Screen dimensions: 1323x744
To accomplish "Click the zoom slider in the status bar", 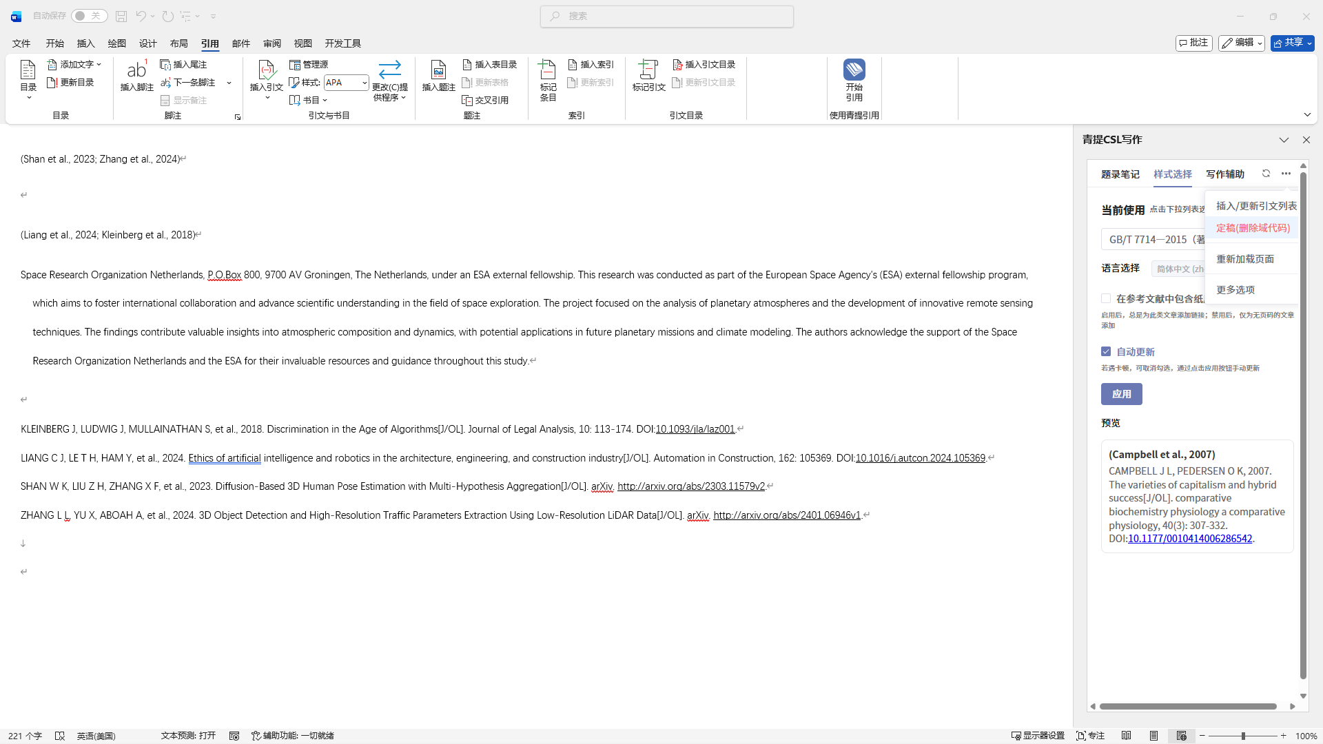I will pyautogui.click(x=1242, y=736).
